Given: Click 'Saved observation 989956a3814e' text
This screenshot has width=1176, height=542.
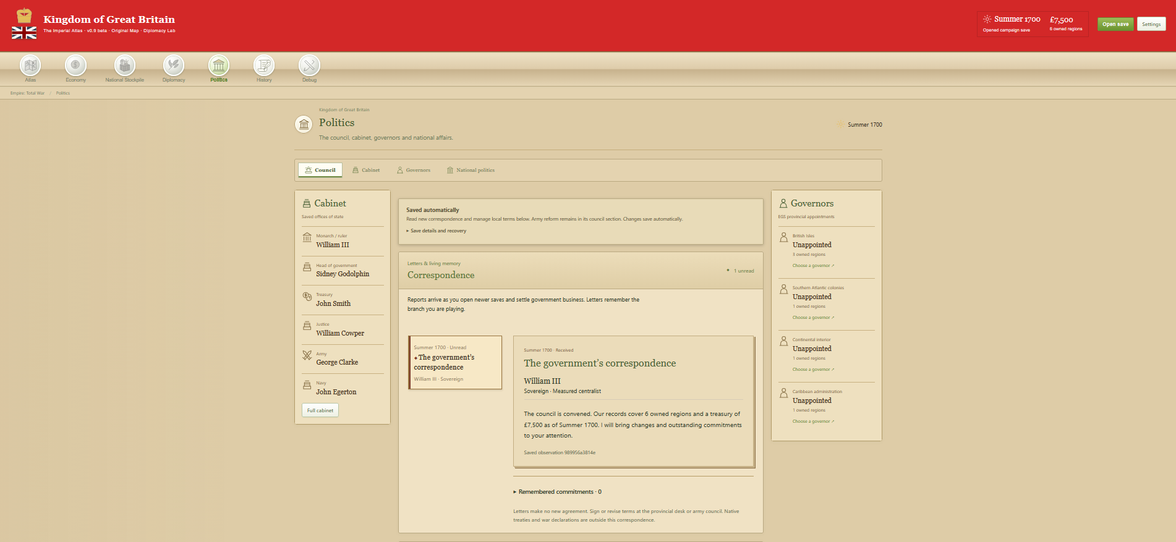Looking at the screenshot, I should 560,453.
